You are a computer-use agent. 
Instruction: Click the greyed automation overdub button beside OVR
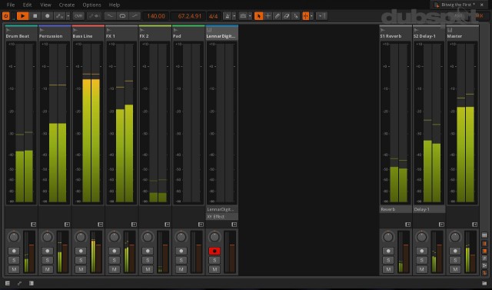[94, 16]
